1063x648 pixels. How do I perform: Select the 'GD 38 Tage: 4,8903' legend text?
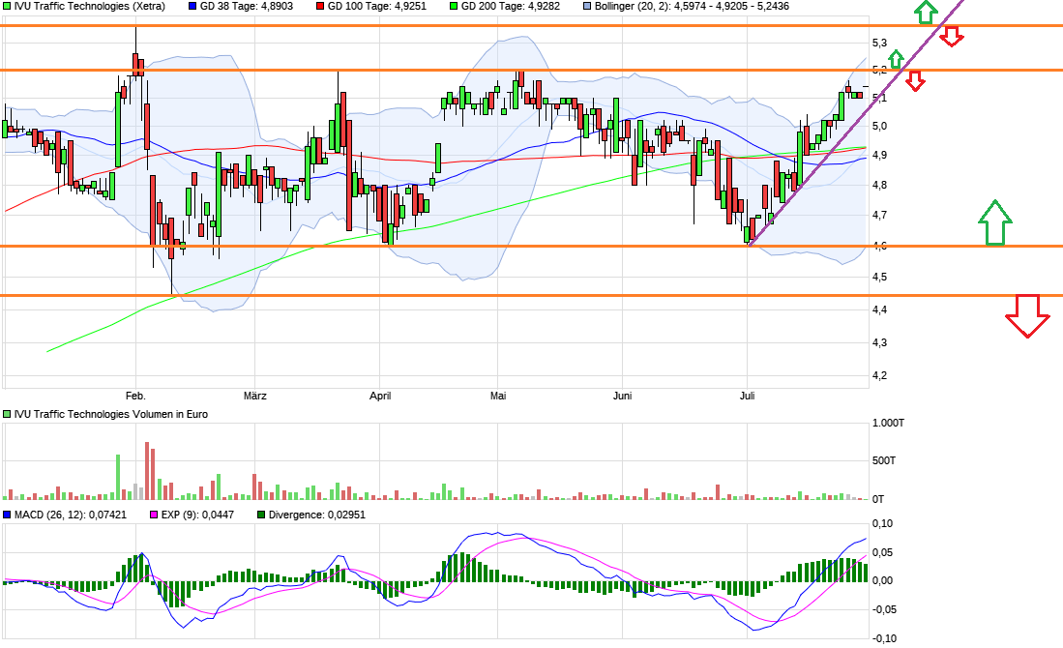click(247, 6)
